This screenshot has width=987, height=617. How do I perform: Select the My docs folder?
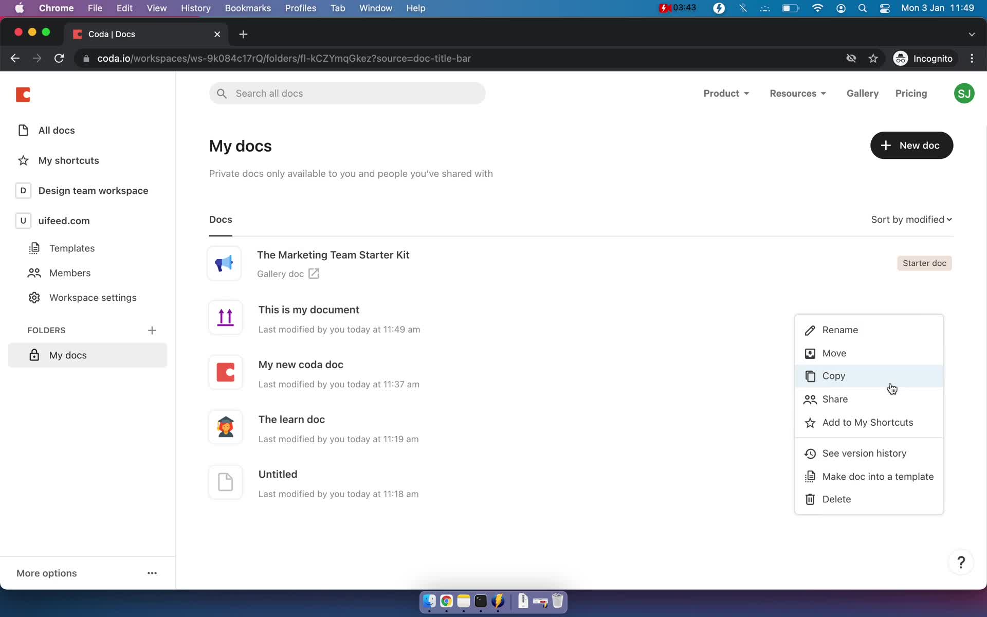coord(87,355)
